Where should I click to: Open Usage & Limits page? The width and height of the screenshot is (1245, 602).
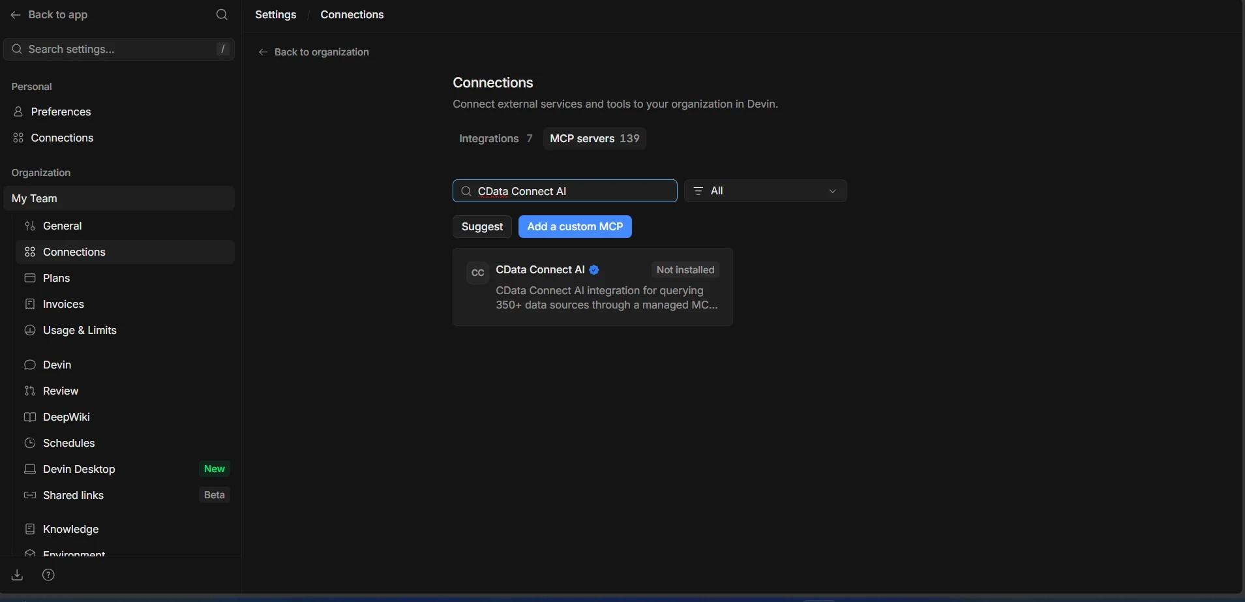point(125,330)
